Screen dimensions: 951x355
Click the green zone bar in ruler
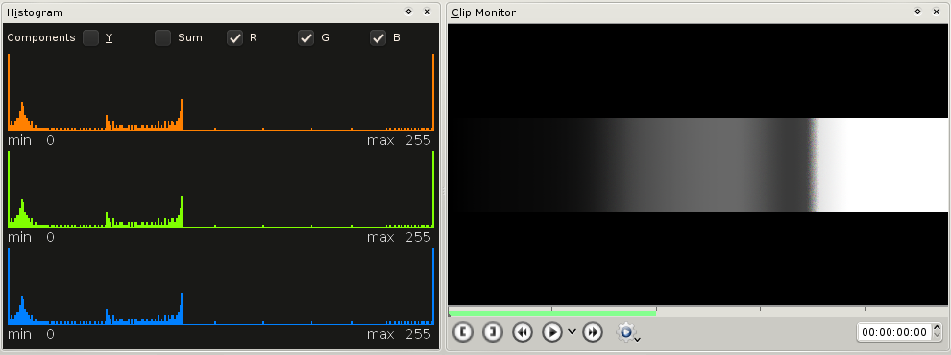(x=552, y=313)
